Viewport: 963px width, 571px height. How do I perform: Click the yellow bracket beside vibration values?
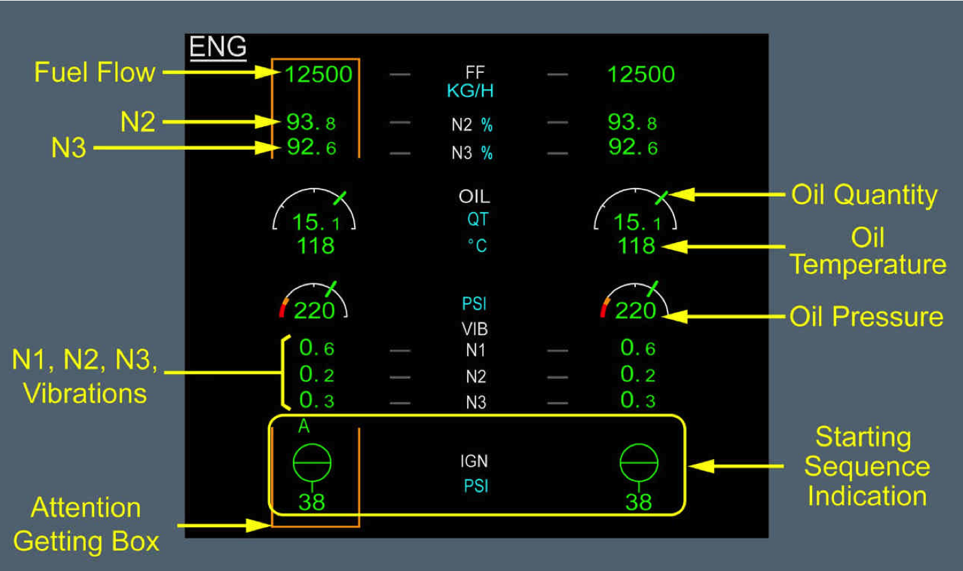click(285, 372)
